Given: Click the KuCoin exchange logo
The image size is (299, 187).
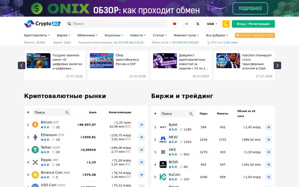Looking at the screenshot, I should [x=163, y=177].
